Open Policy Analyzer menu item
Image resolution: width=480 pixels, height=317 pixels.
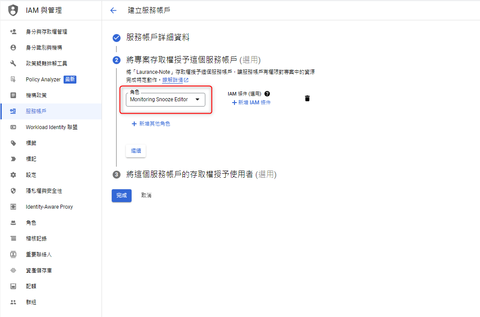pos(51,80)
